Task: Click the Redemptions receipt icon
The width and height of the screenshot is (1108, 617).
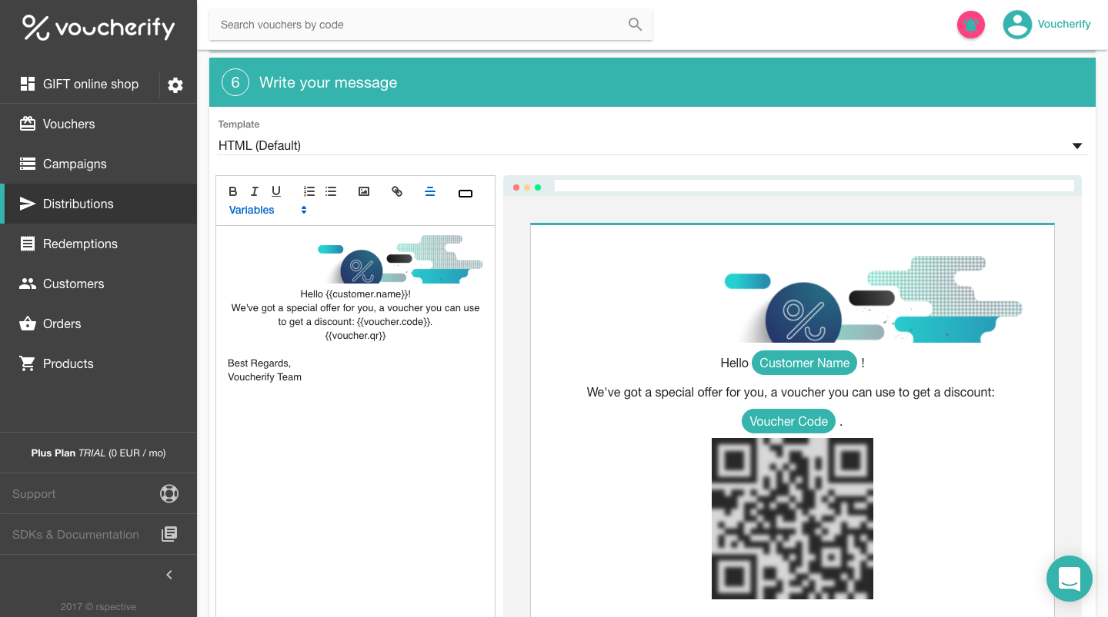Action: (x=28, y=244)
